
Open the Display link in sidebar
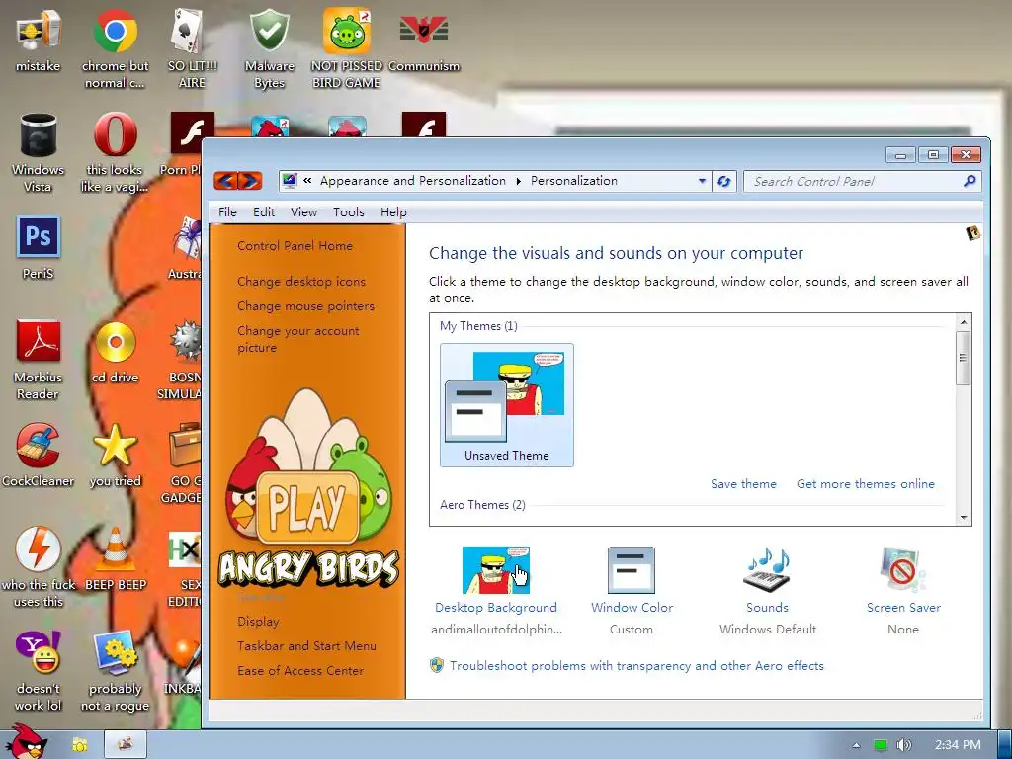(x=258, y=622)
